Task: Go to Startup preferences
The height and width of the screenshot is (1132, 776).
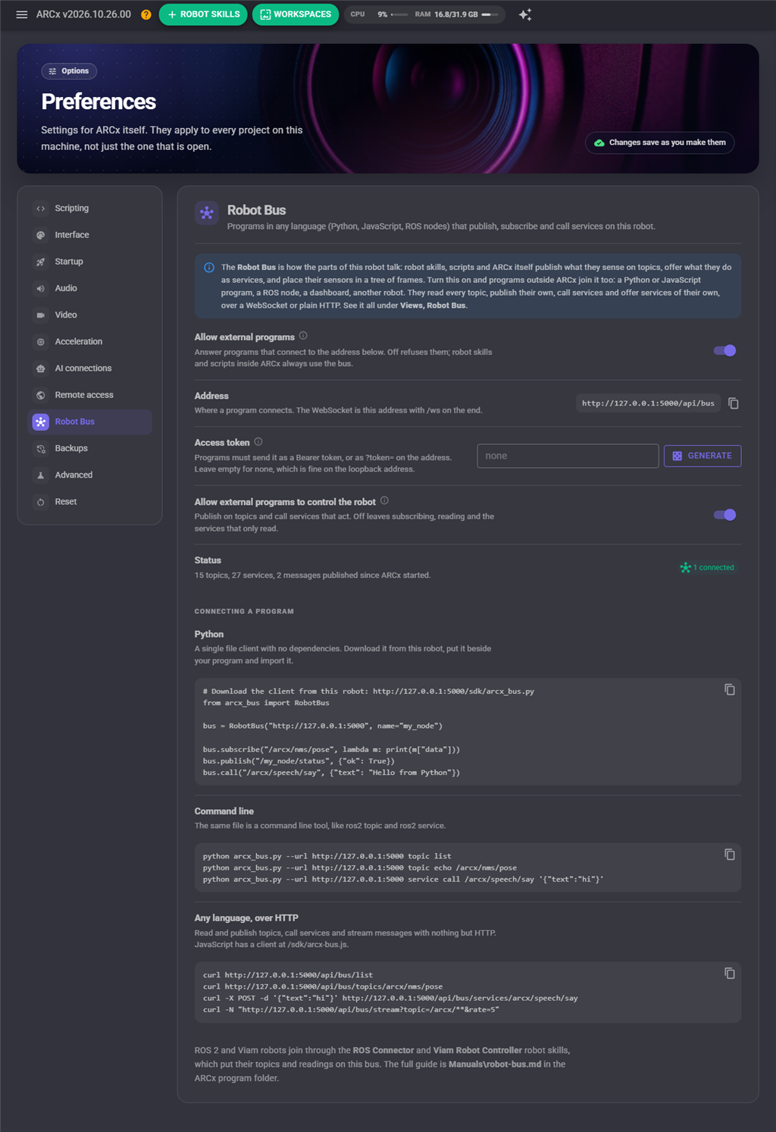Action: pos(90,262)
